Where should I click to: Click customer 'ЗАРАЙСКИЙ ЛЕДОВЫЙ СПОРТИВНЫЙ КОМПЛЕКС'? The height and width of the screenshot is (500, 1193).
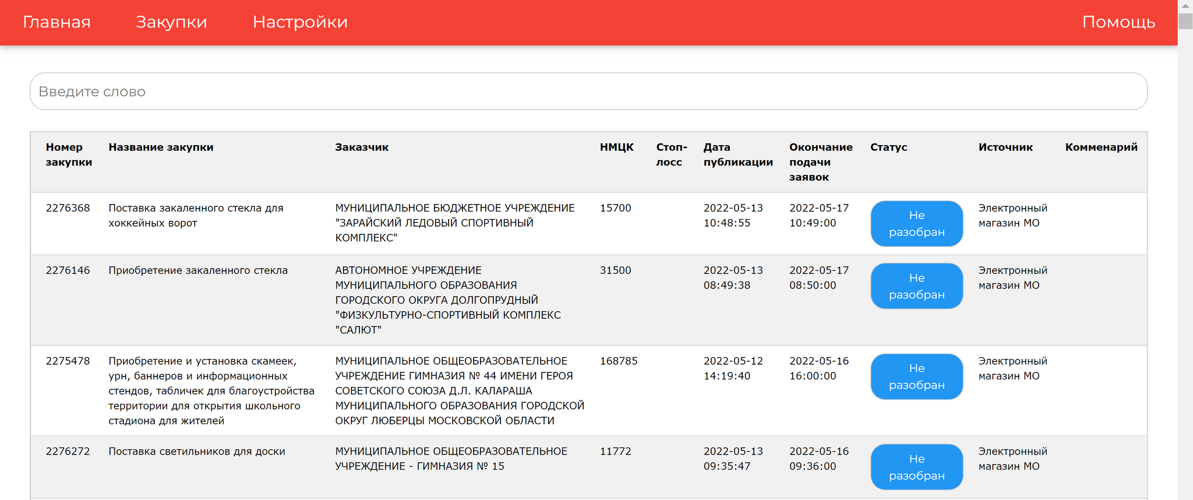click(x=455, y=223)
